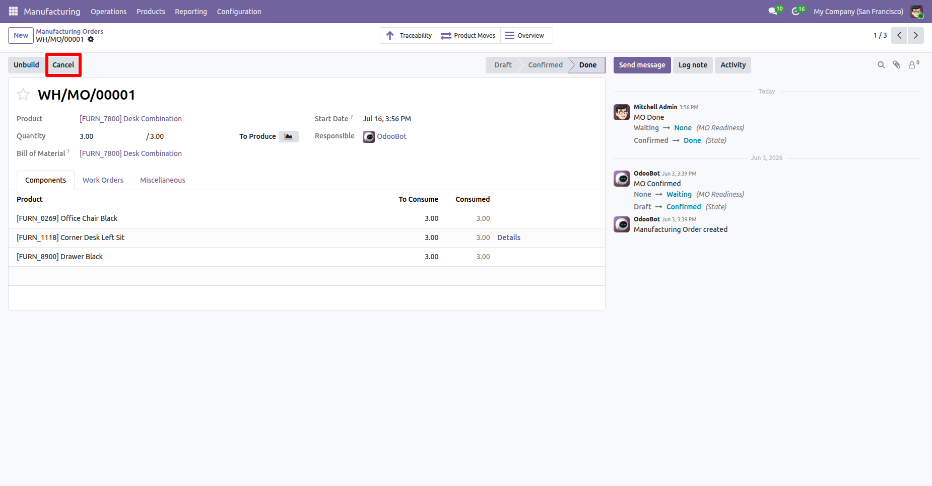Click the paperclip attachments icon
The width and height of the screenshot is (932, 486).
pyautogui.click(x=897, y=65)
